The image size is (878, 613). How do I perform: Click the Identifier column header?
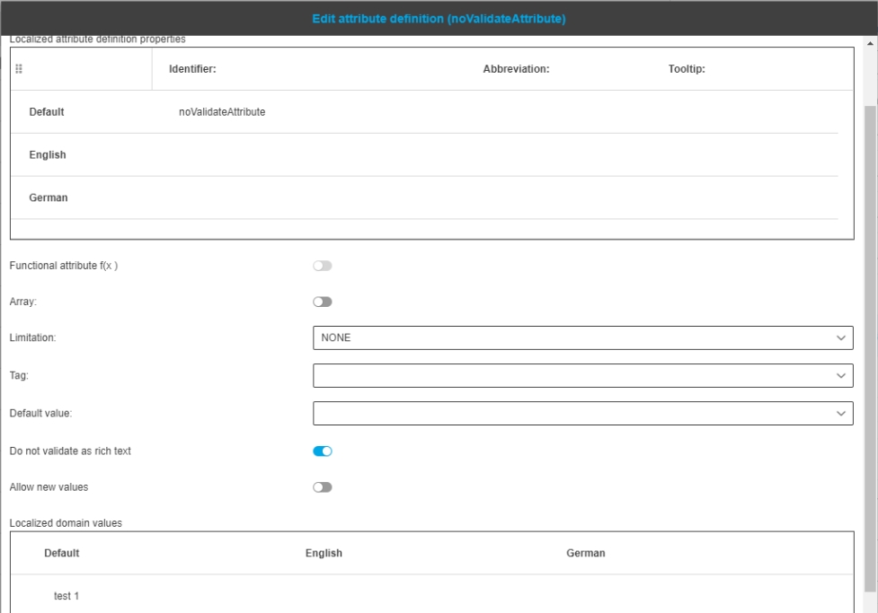[192, 69]
